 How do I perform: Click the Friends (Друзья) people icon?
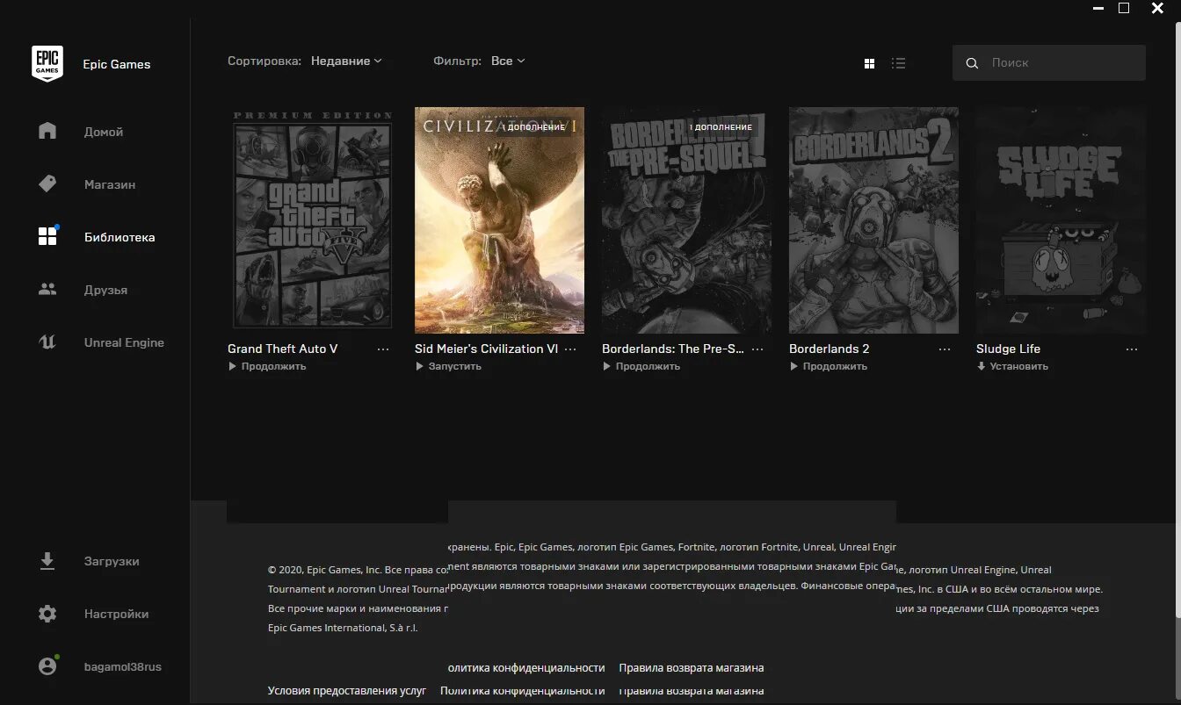(x=47, y=289)
